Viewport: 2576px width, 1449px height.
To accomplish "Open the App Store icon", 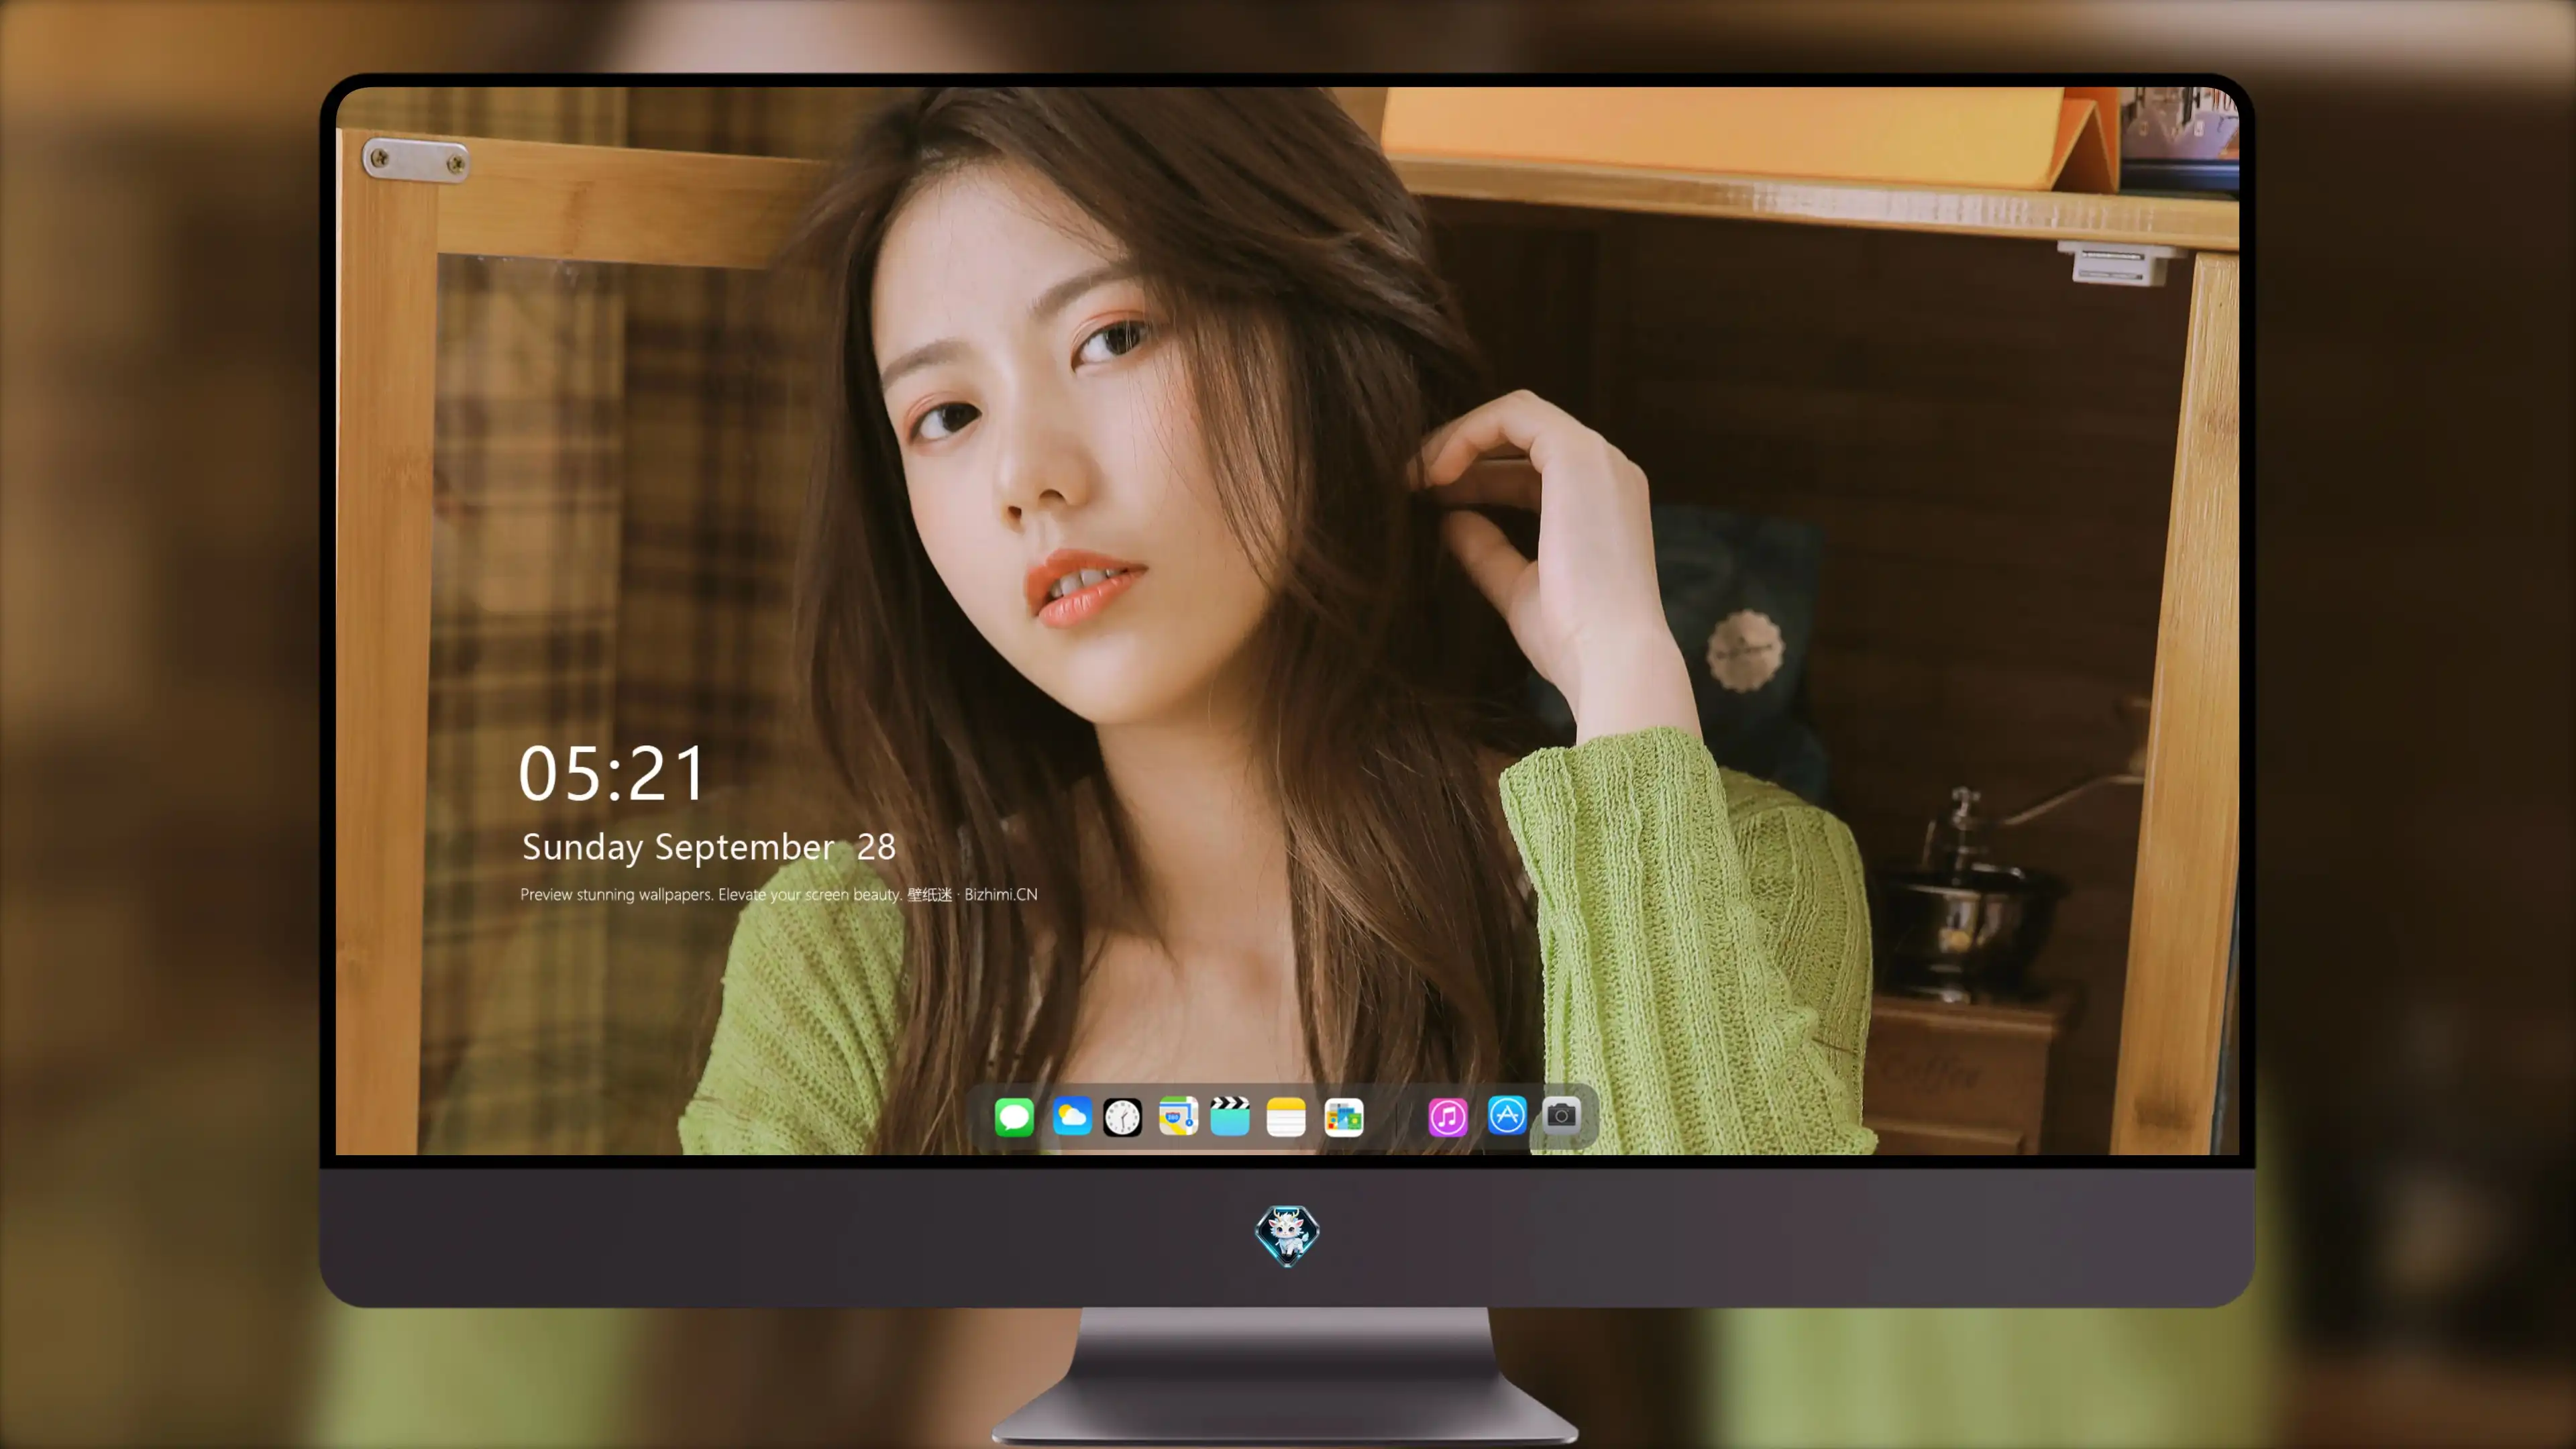I will pos(1507,1115).
